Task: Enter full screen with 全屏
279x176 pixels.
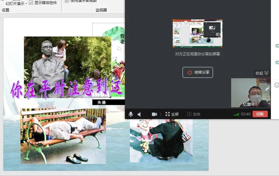Action: click(x=172, y=114)
